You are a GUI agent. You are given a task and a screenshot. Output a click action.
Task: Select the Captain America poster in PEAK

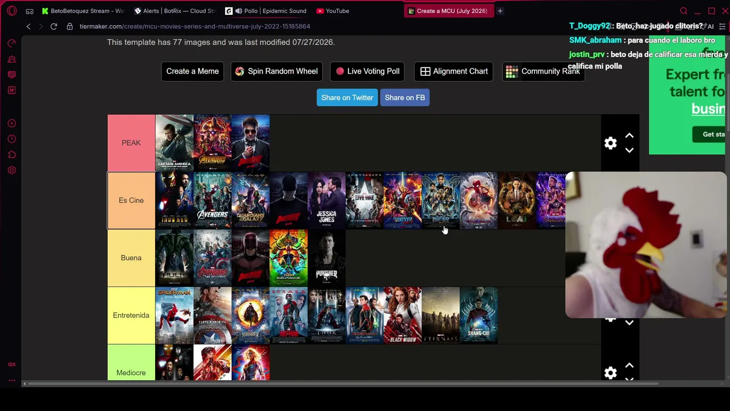175,143
